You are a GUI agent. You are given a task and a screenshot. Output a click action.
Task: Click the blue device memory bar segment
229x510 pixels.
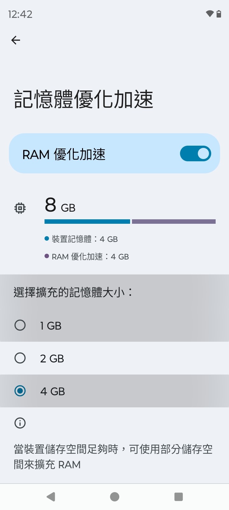87,222
